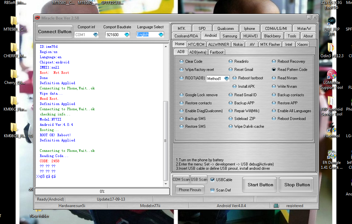Image resolution: width=352 pixels, height=224 pixels.
Task: Click 'Update:17-09-13' in status bar
Action: pyautogui.click(x=111, y=199)
